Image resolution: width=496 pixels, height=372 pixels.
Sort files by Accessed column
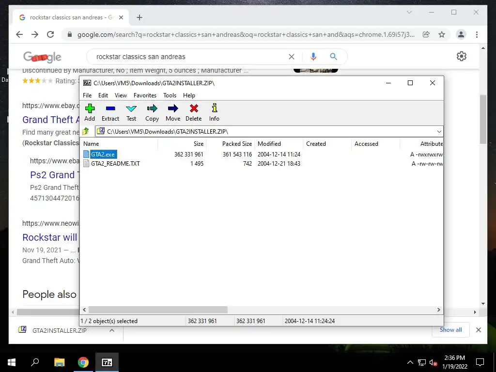(375, 143)
